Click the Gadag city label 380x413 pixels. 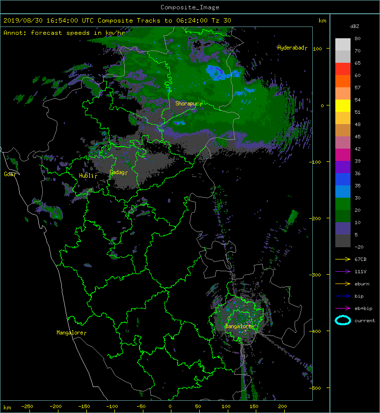[x=118, y=172]
